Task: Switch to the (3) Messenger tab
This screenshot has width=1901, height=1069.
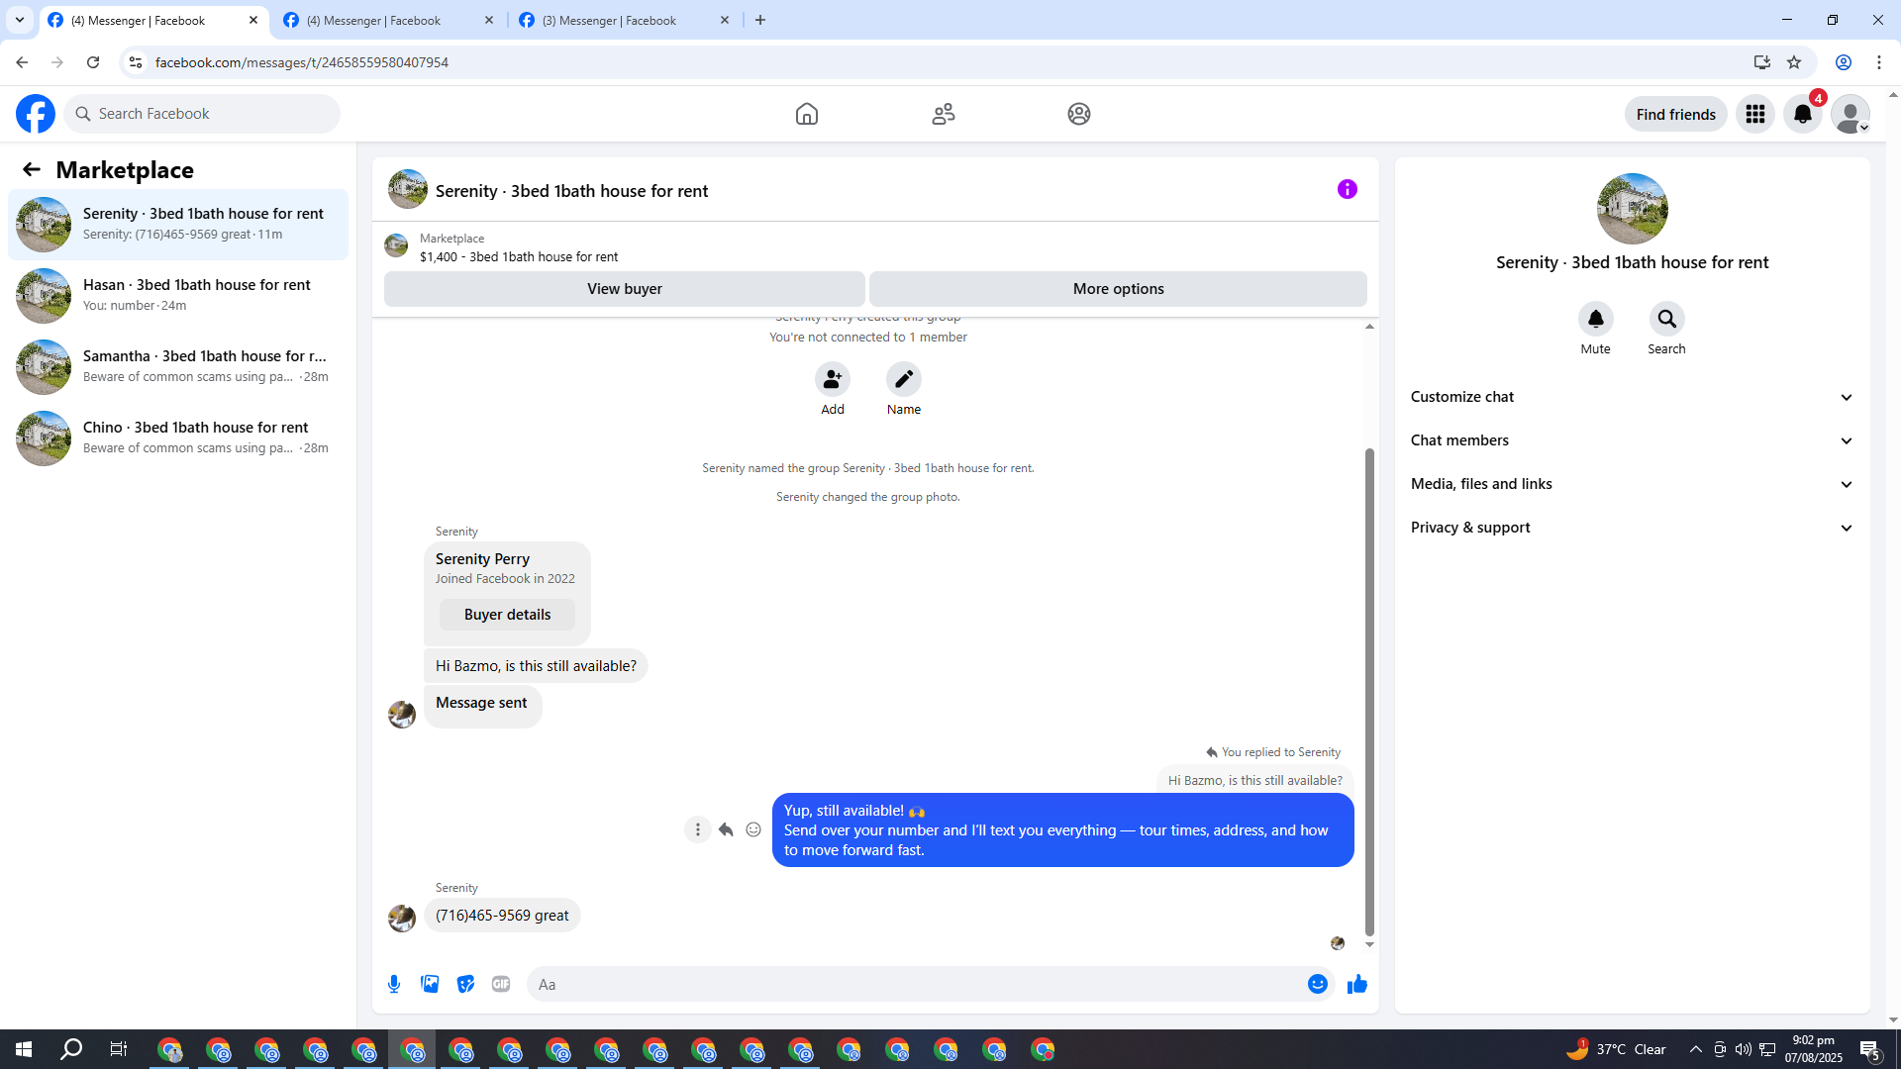Action: [x=624, y=20]
